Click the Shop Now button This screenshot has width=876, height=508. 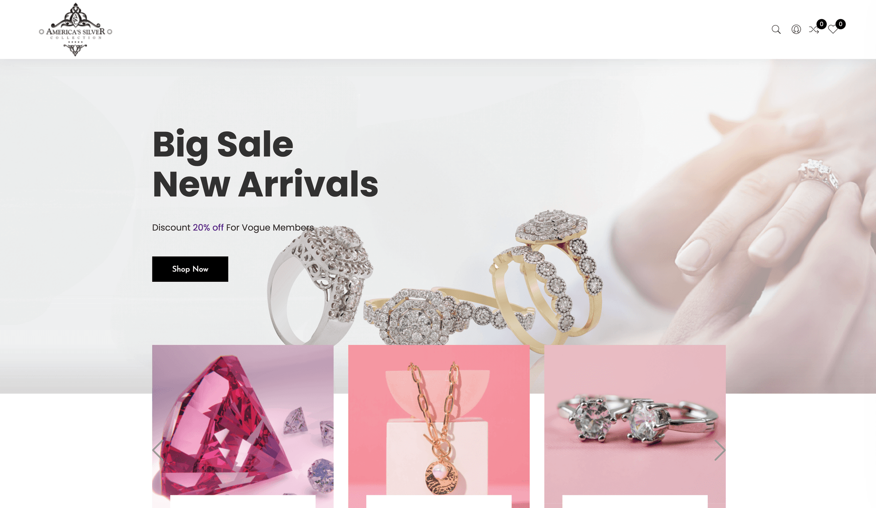[x=190, y=269]
